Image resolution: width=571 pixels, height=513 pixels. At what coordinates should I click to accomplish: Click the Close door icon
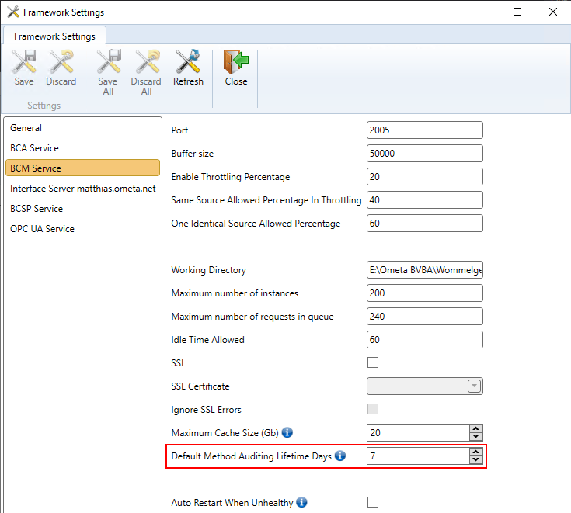click(235, 63)
